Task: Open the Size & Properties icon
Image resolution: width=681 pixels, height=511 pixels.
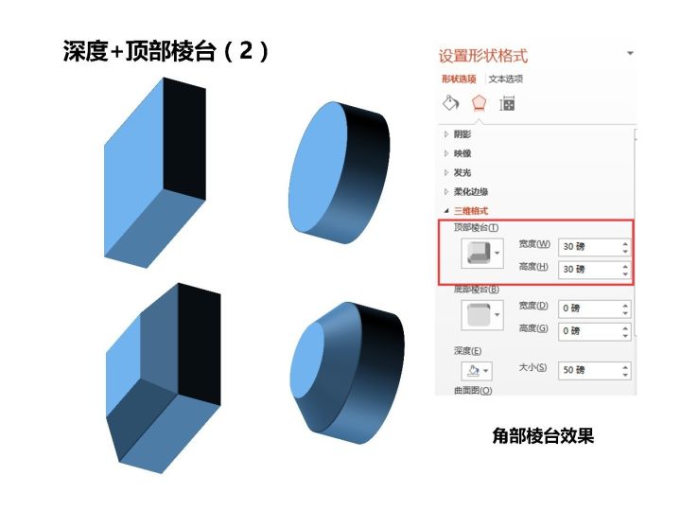Action: [507, 103]
